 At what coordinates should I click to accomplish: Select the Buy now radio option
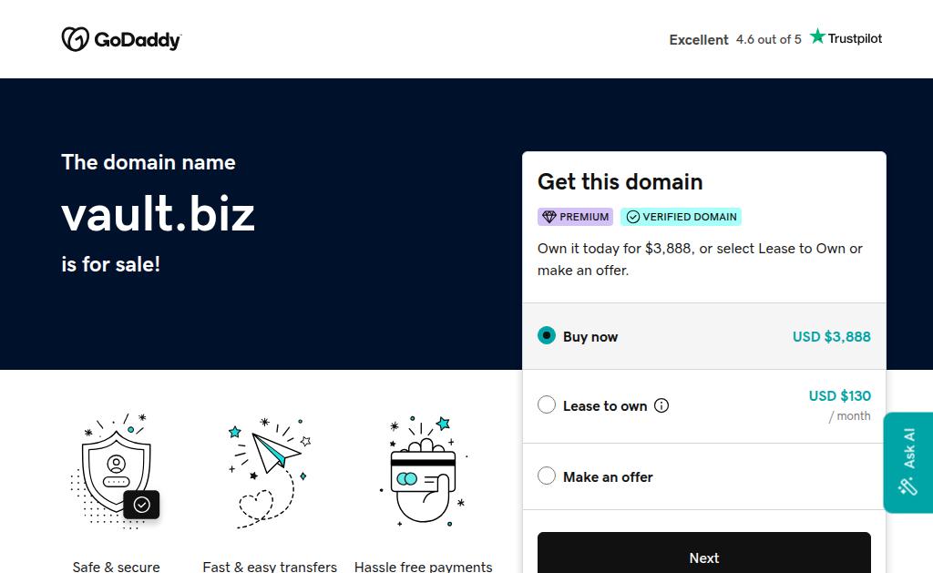coord(547,335)
